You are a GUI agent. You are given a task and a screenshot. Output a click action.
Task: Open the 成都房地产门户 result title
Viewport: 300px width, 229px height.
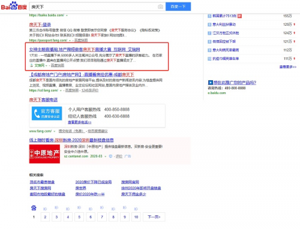tap(82, 74)
